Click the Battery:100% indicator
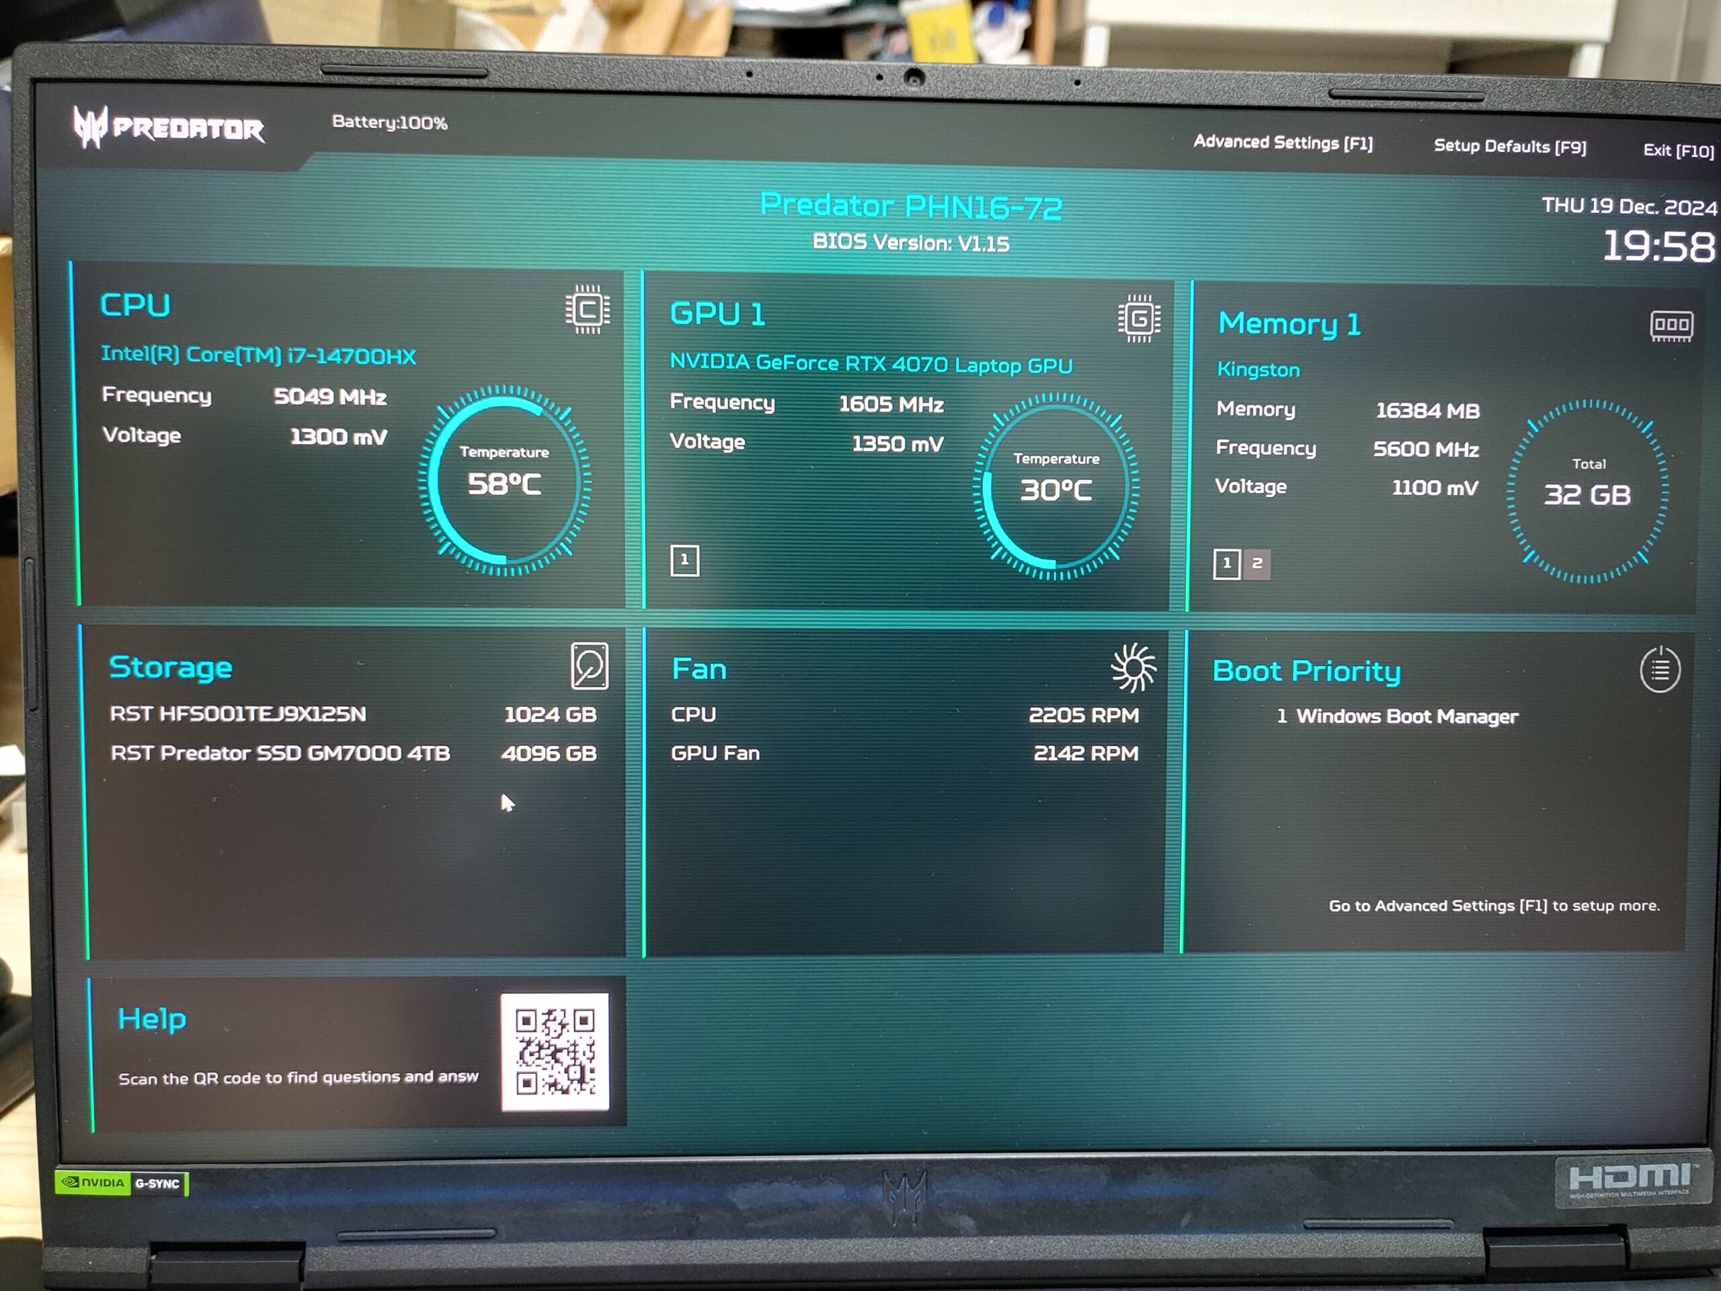The height and width of the screenshot is (1291, 1721). (390, 122)
